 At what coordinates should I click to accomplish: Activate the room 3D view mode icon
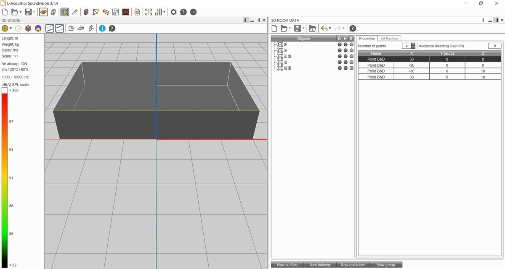pos(64,12)
